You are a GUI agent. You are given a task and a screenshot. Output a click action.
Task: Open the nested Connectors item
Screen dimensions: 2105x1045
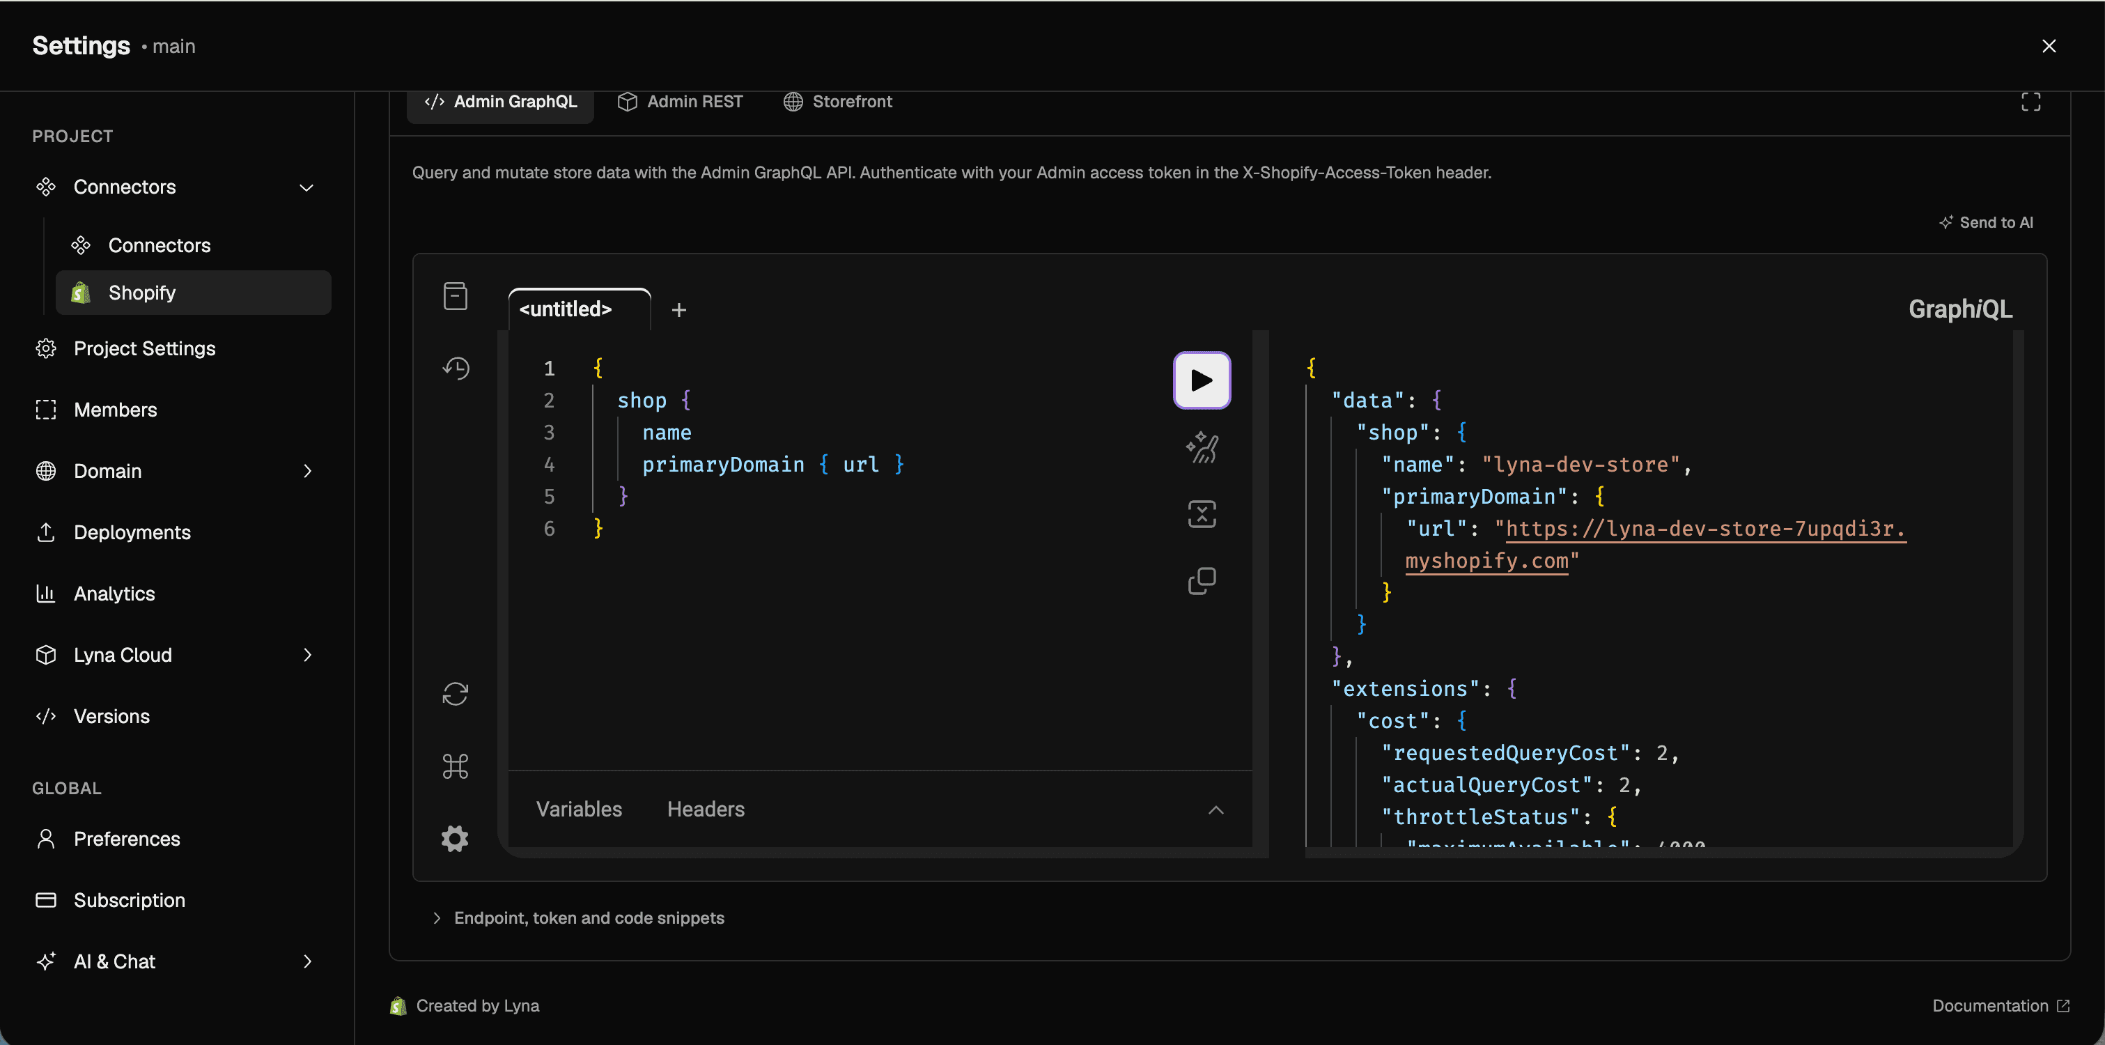point(194,245)
